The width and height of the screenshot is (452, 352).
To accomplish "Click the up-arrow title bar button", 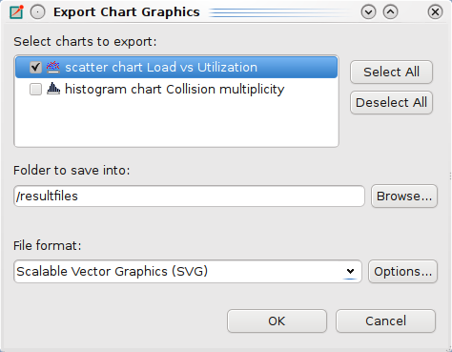I will coord(390,12).
